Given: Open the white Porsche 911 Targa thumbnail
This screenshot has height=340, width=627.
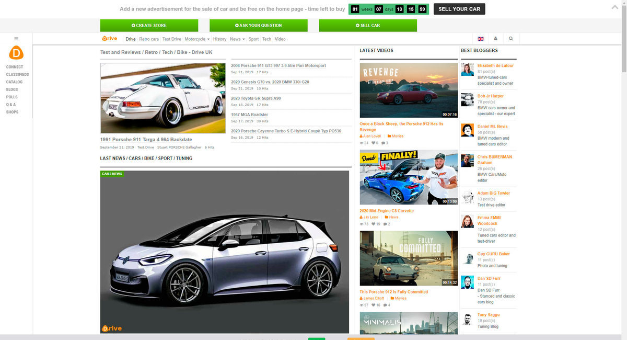Looking at the screenshot, I should pyautogui.click(x=163, y=98).
